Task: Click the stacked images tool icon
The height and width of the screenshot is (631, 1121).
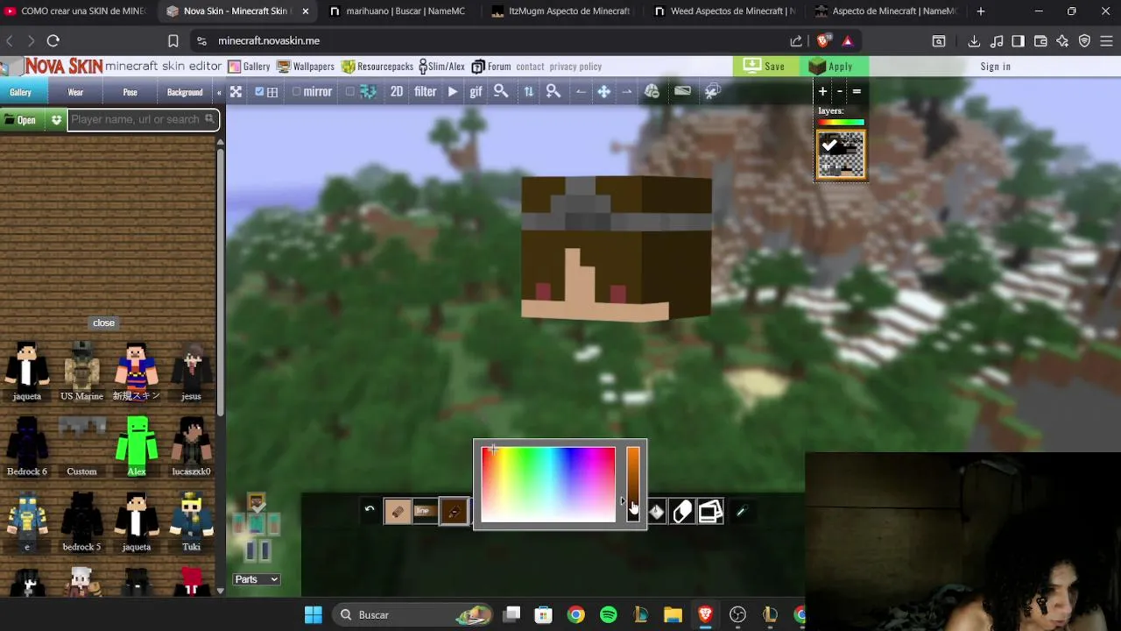Action: tap(710, 512)
